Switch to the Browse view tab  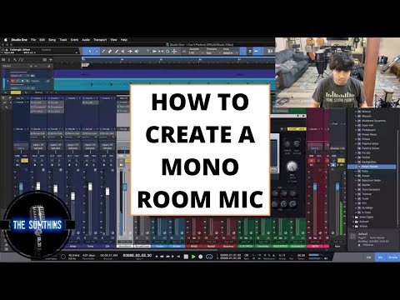click(x=392, y=257)
